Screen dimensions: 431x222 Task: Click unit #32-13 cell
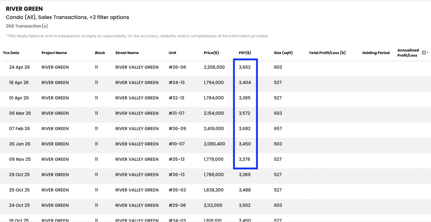tap(176, 98)
